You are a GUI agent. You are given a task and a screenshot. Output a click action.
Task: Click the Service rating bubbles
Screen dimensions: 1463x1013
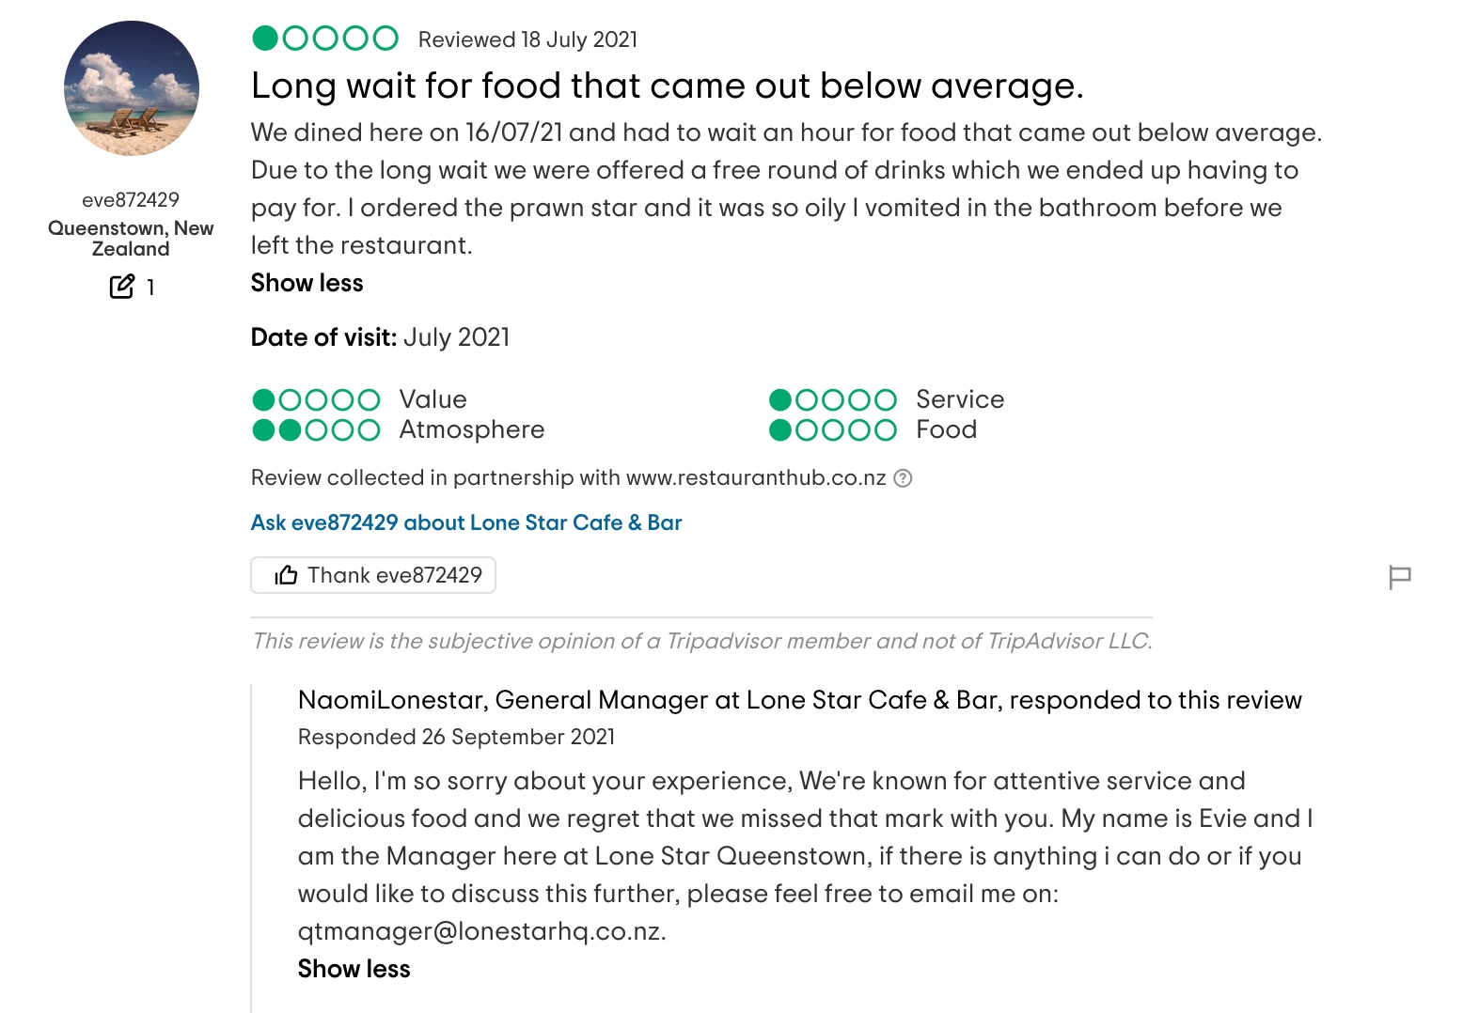(x=833, y=400)
